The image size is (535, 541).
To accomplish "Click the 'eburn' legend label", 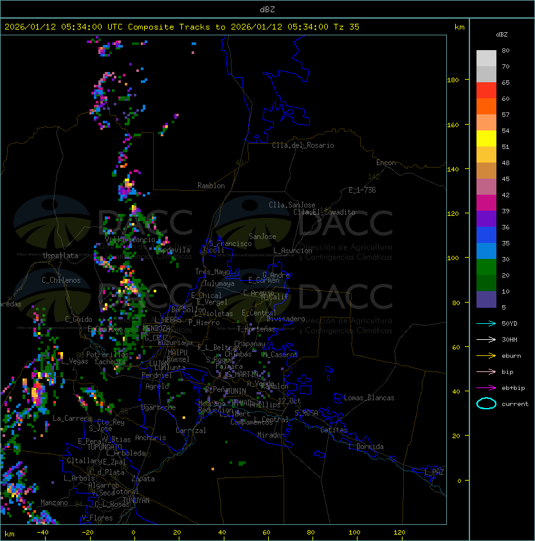I will (511, 356).
